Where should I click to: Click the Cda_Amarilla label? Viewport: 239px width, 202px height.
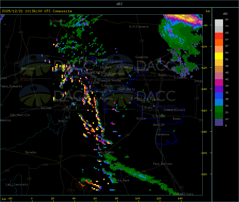(20, 115)
